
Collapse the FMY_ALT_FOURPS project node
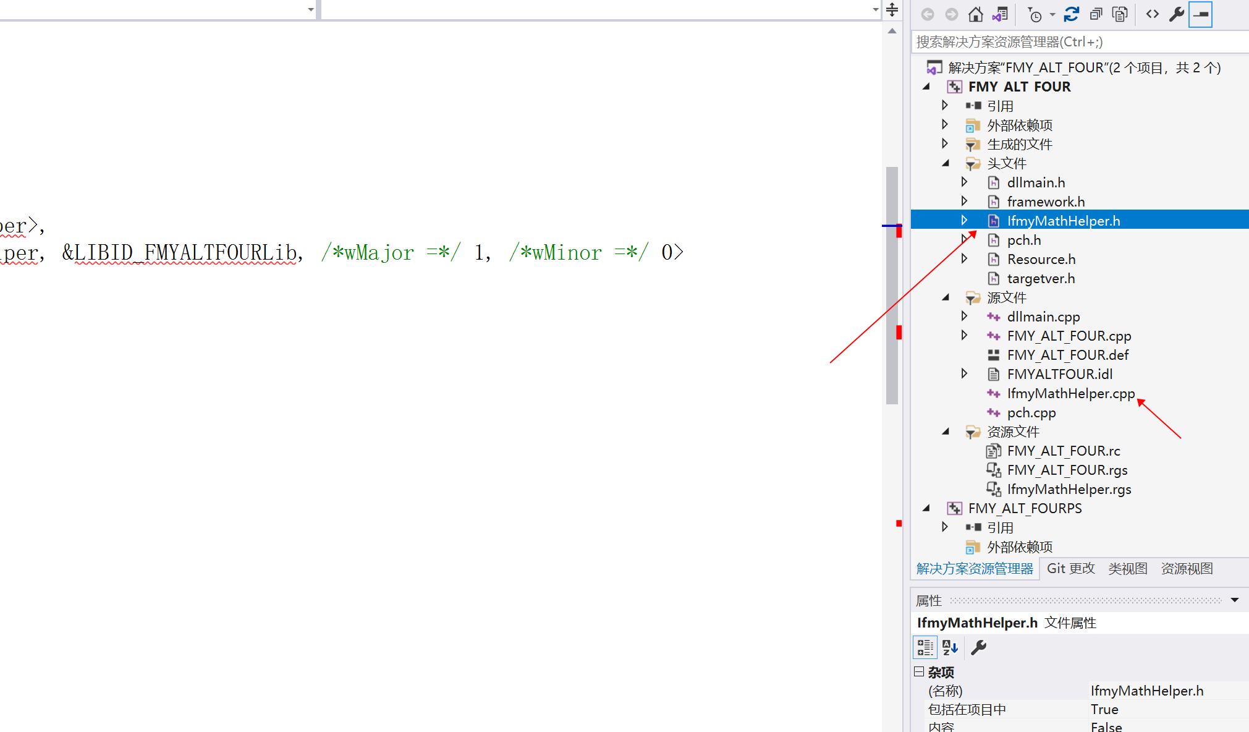click(926, 508)
